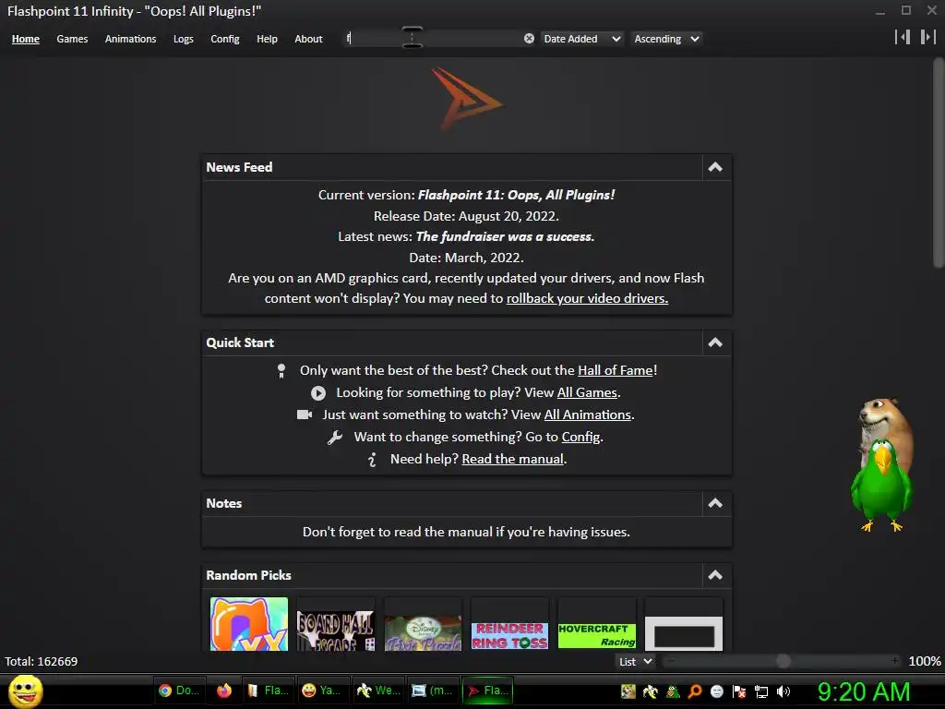This screenshot has height=709, width=945.
Task: Click the info icon beside Need help
Action: coord(373,460)
